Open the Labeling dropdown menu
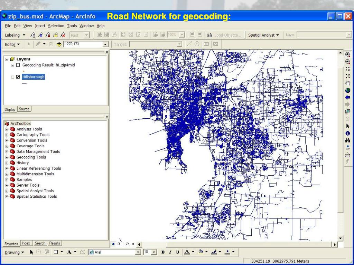The width and height of the screenshot is (354, 265). (15, 35)
